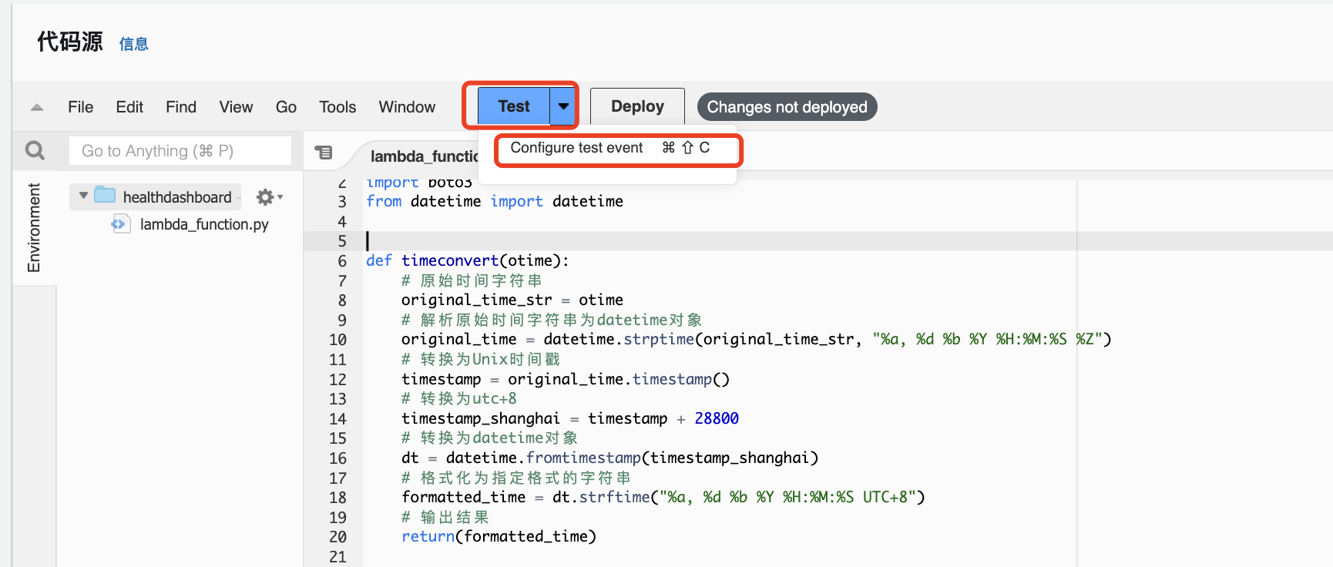This screenshot has height=567, width=1333.
Task: Click the strftime format string line
Action: coord(663,497)
